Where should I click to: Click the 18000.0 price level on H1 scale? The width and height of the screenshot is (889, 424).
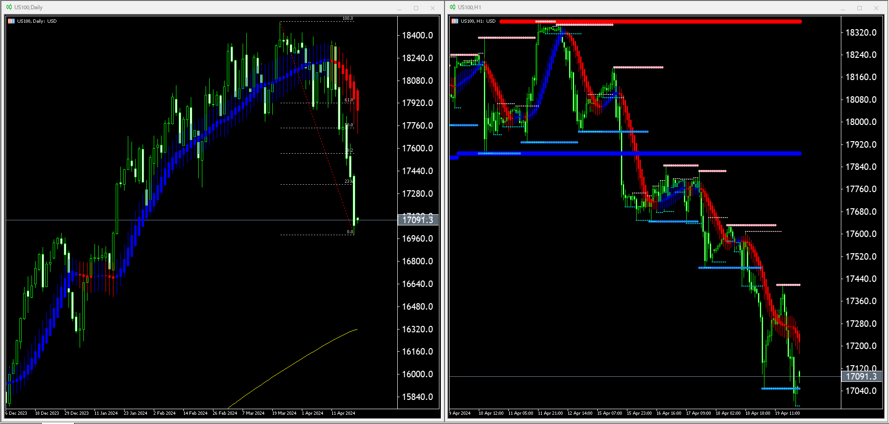(x=861, y=122)
